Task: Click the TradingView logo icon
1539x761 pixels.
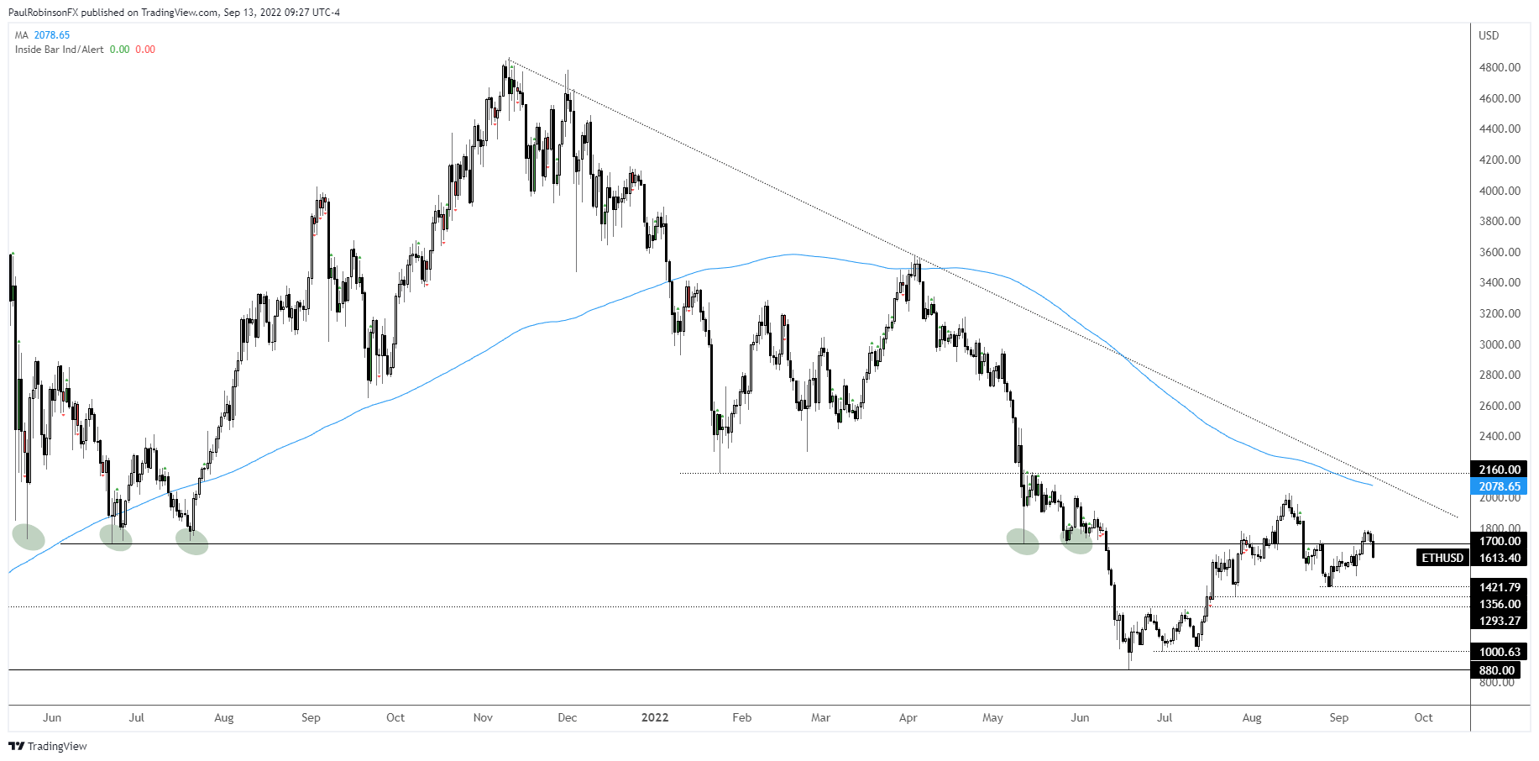Action: pyautogui.click(x=16, y=746)
